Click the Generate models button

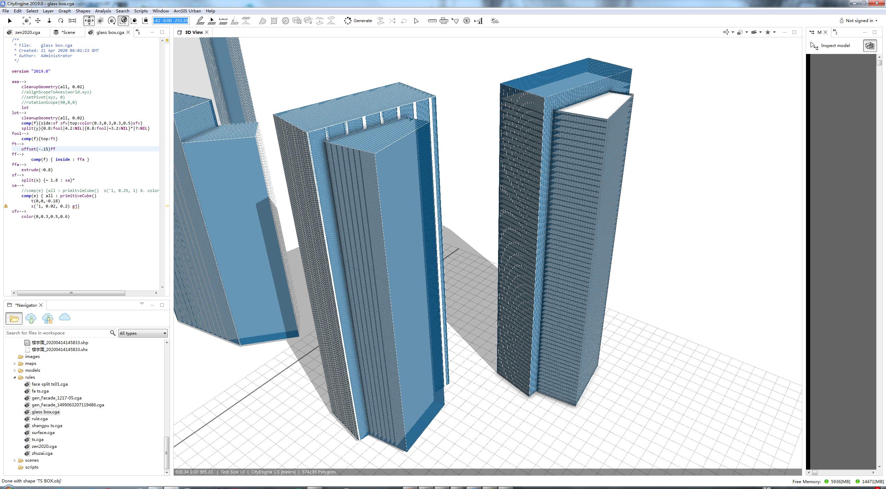[x=358, y=21]
